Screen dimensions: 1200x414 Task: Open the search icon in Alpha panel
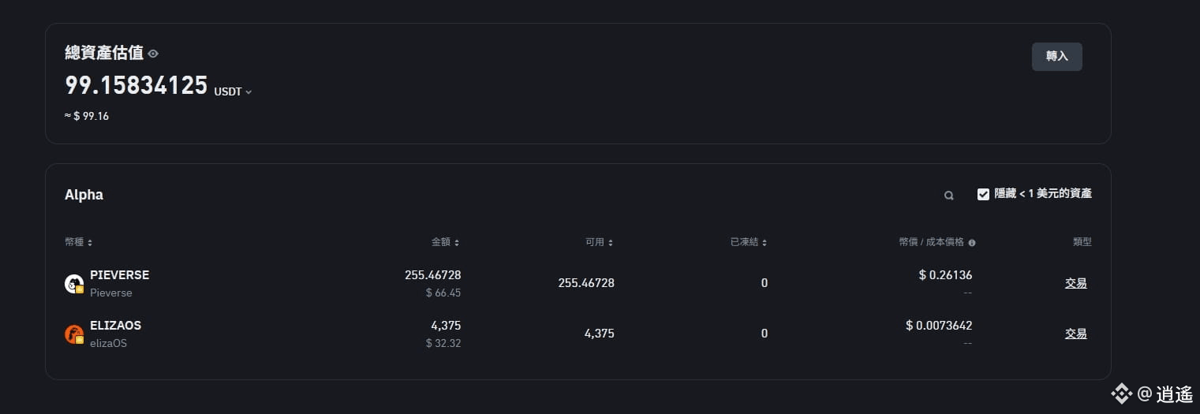(x=949, y=195)
